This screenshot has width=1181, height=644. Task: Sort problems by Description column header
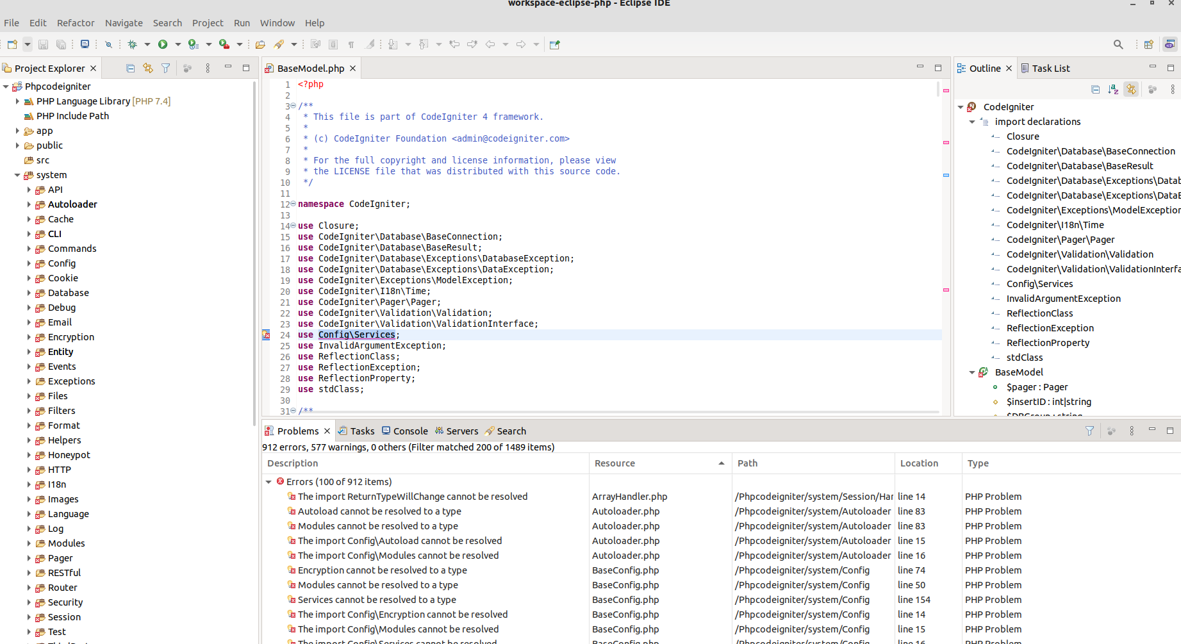pyautogui.click(x=425, y=463)
